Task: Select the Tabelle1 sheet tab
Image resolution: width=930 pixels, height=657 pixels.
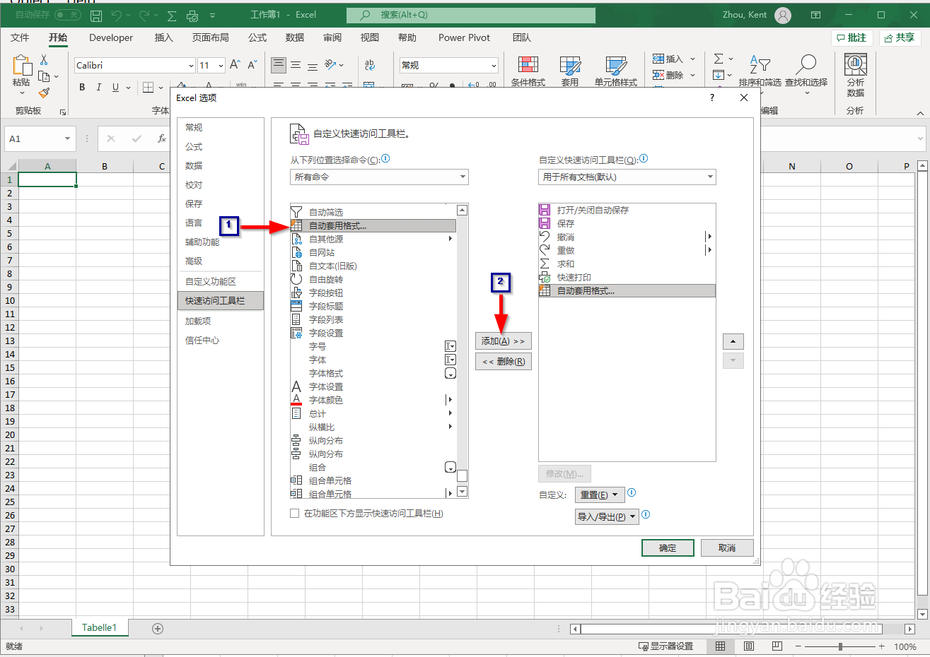Action: point(99,627)
